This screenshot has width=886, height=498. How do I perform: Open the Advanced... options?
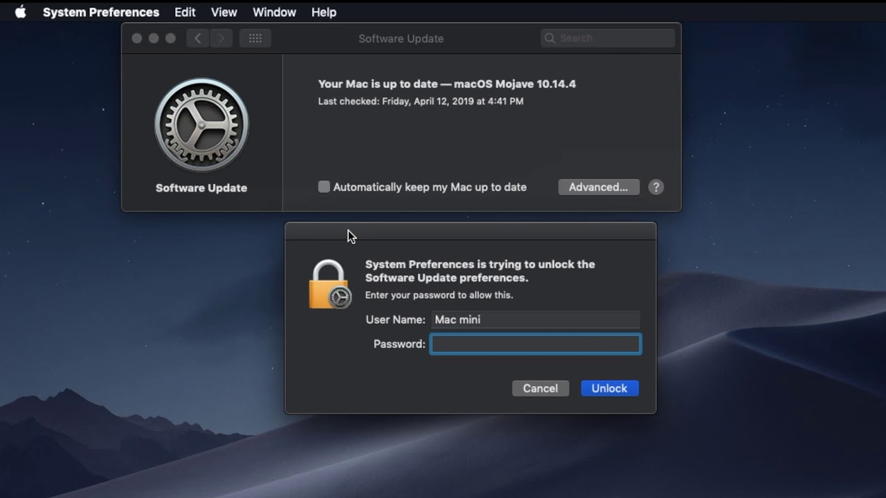coord(599,187)
